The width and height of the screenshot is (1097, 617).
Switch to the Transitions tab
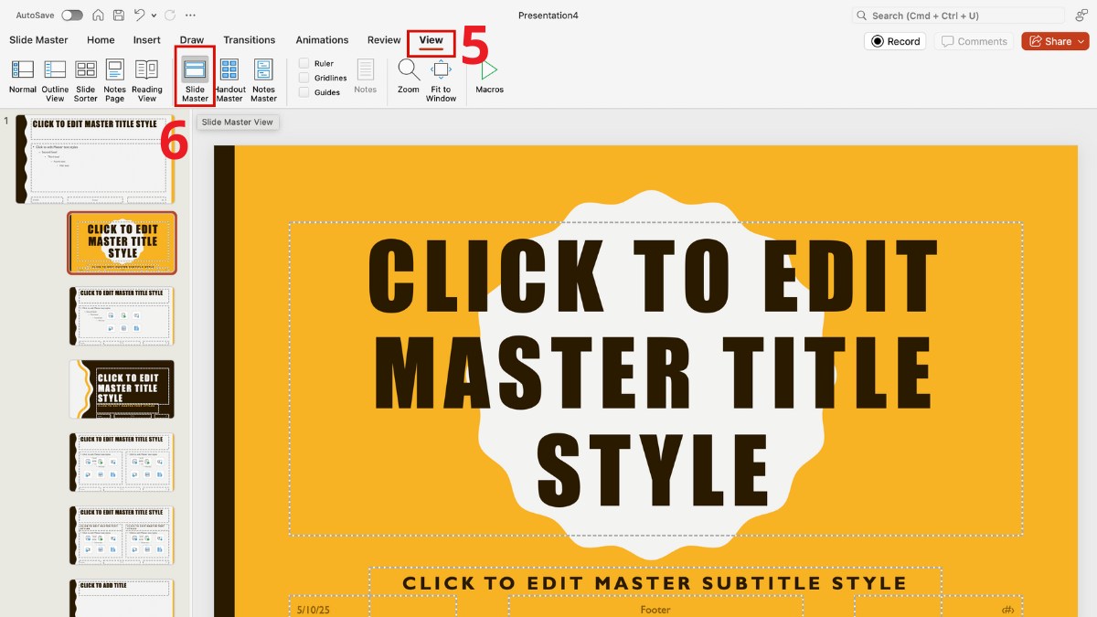249,40
